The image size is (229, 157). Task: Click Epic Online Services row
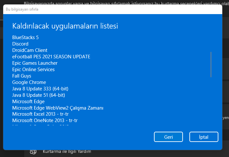point(33,70)
